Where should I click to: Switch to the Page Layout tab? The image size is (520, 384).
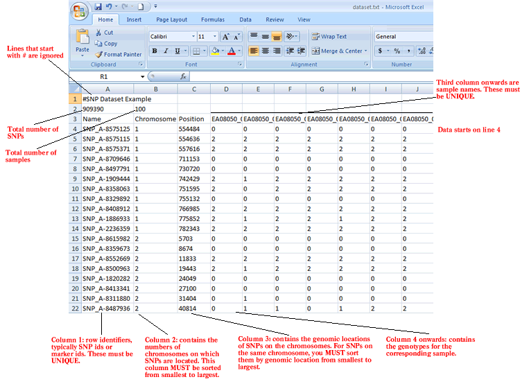click(171, 19)
